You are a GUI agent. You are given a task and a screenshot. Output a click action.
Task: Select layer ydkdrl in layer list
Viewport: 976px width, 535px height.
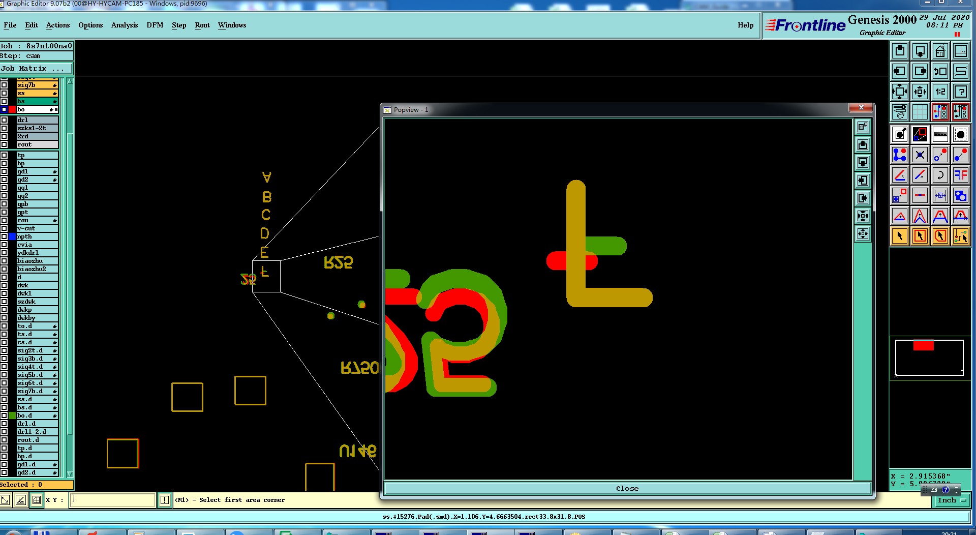click(37, 253)
